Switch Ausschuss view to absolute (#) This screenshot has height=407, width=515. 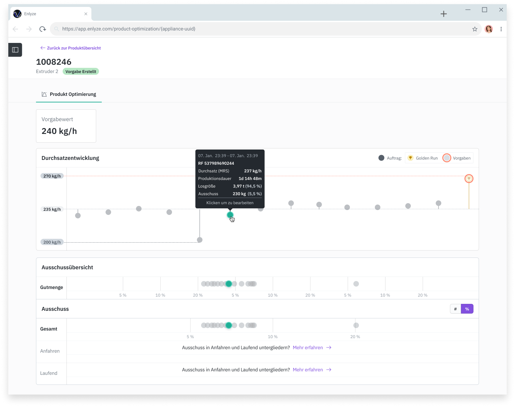pyautogui.click(x=455, y=309)
